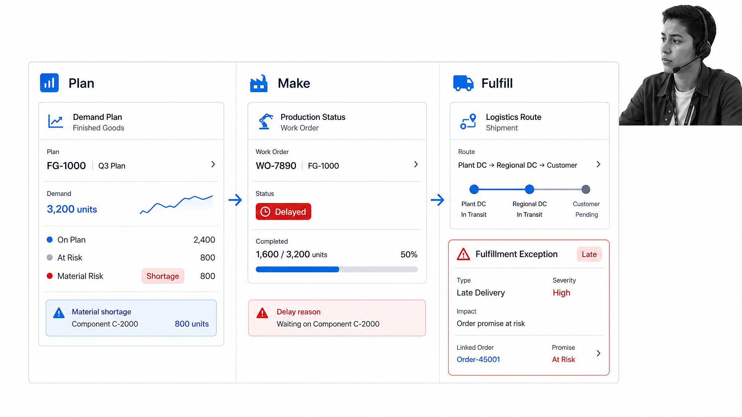This screenshot has height=417, width=742.
Task: Click the Production Status card title
Action: [313, 117]
